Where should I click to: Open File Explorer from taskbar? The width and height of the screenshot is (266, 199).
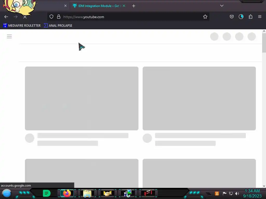[x=87, y=193]
